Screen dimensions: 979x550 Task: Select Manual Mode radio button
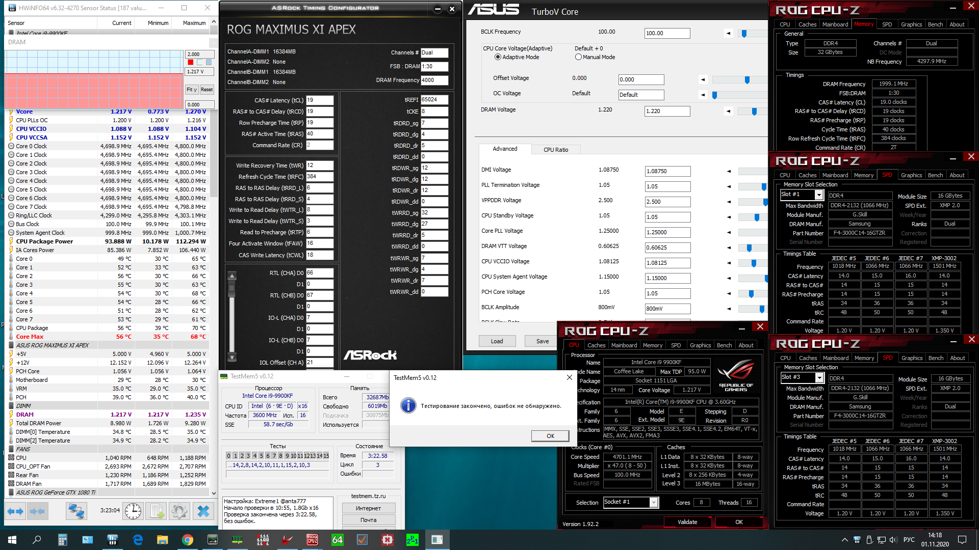tap(578, 57)
